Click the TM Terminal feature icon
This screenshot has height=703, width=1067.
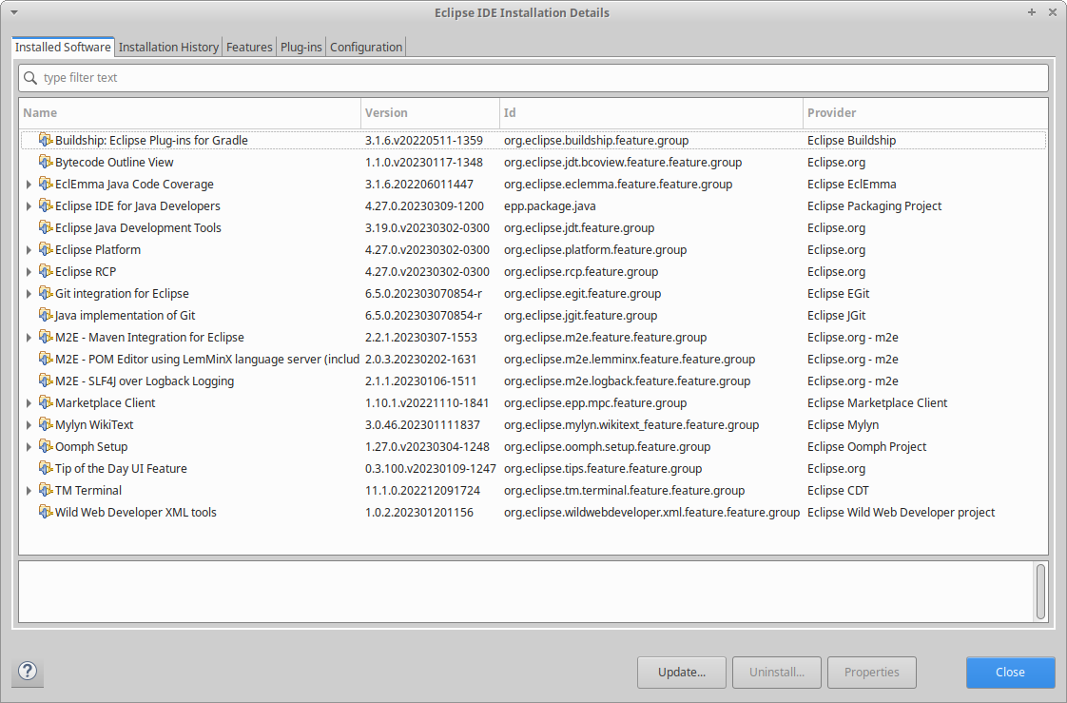pos(46,489)
